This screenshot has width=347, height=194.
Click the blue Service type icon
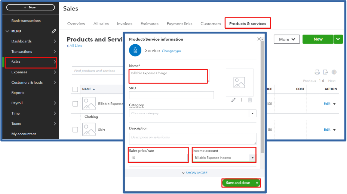click(135, 50)
